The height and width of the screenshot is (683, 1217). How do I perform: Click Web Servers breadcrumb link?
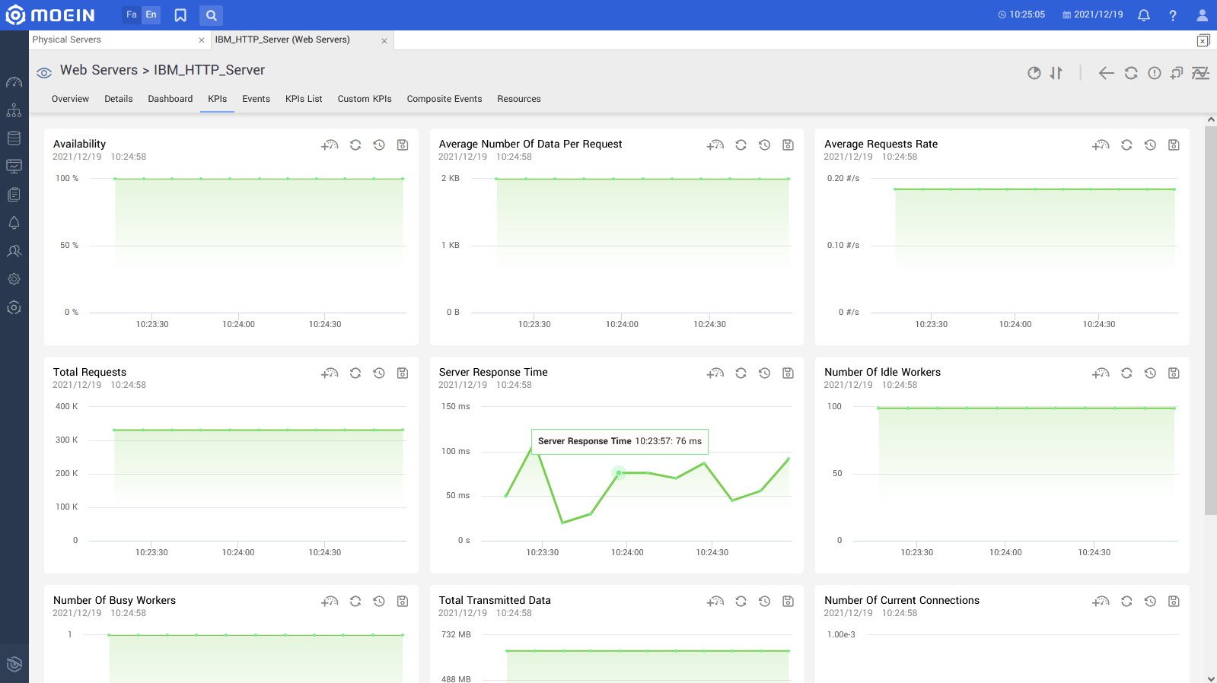[x=99, y=70]
